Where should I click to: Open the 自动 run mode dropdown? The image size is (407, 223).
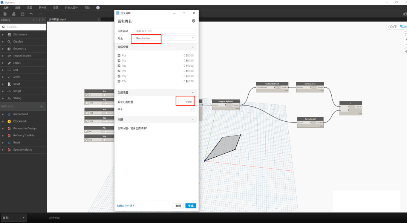(x=14, y=218)
